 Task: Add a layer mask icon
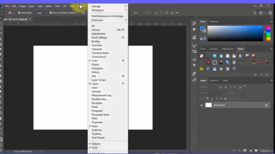(x=245, y=150)
